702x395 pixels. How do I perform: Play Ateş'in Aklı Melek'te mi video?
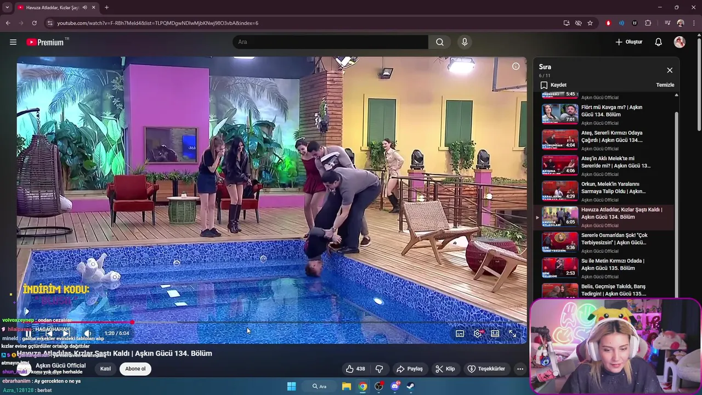(x=603, y=166)
